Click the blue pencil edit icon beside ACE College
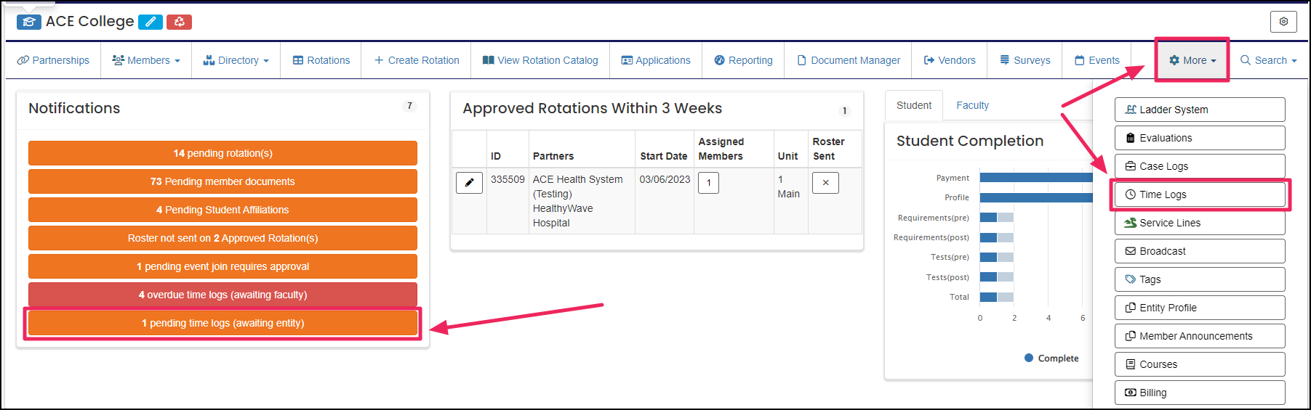Viewport: 1311px width, 410px height. click(150, 22)
